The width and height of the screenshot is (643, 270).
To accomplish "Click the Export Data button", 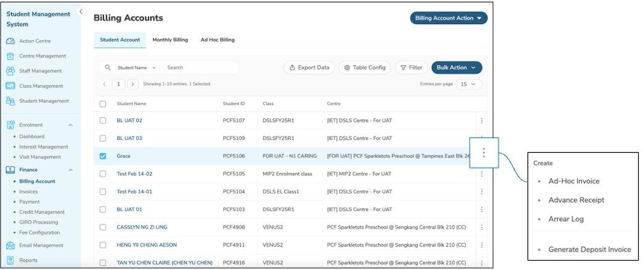I will [309, 68].
